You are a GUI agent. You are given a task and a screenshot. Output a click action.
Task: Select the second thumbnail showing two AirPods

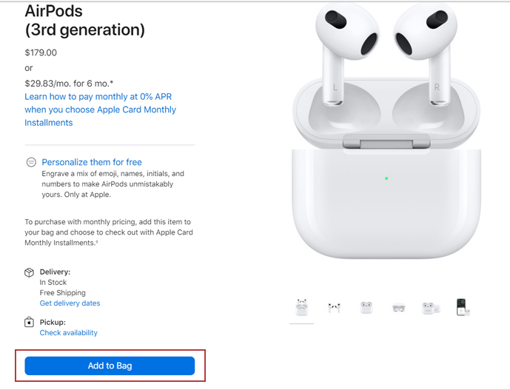[x=334, y=307]
